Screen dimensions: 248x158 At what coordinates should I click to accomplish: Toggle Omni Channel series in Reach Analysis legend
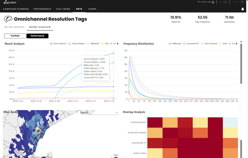point(58,44)
